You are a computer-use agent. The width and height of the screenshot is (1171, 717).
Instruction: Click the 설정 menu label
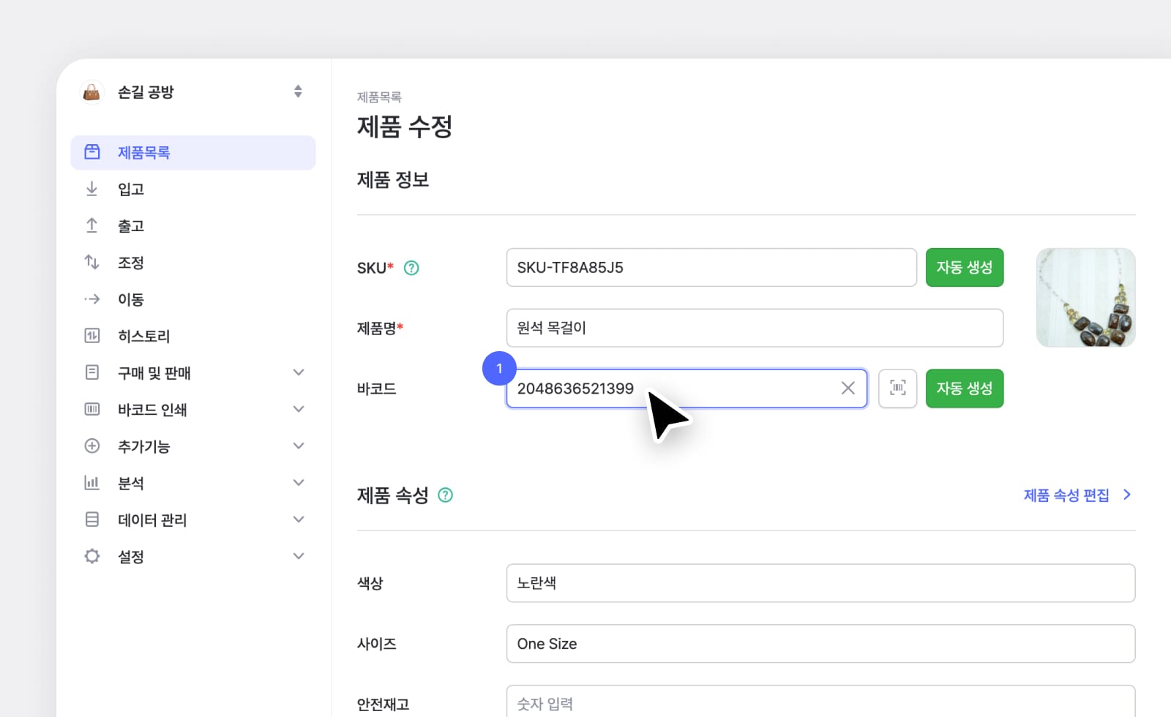[x=131, y=557]
